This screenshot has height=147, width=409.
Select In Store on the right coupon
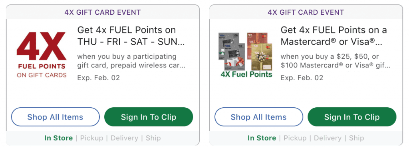pyautogui.click(x=262, y=138)
